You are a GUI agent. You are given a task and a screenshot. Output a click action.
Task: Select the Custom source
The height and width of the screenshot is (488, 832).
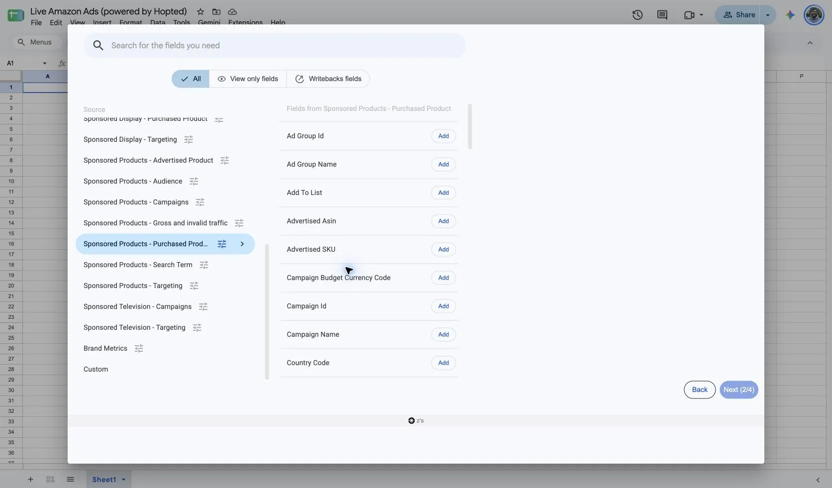tap(96, 370)
